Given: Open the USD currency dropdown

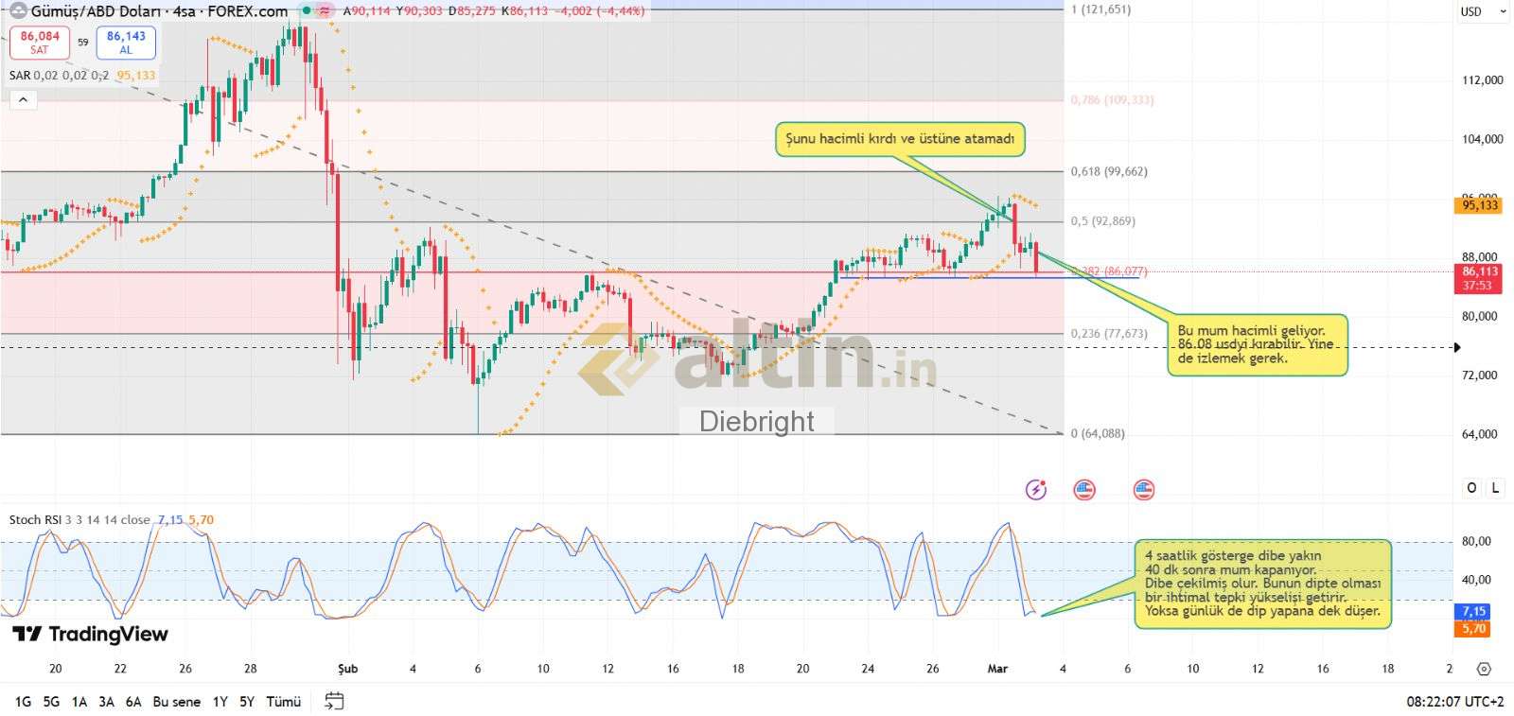Looking at the screenshot, I should coord(1482,12).
